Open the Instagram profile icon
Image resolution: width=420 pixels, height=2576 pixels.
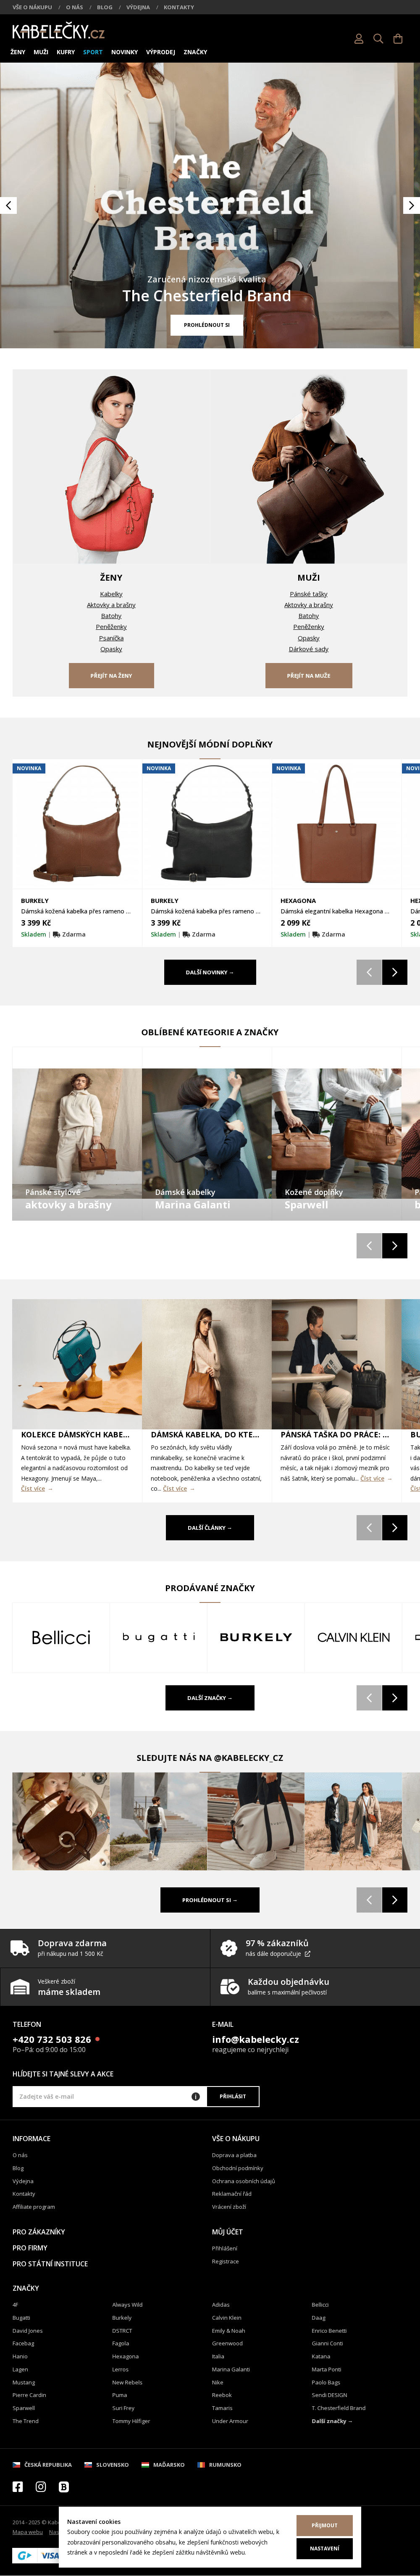41,2486
